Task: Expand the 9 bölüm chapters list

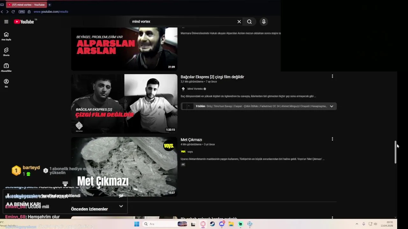Action: [x=331, y=106]
